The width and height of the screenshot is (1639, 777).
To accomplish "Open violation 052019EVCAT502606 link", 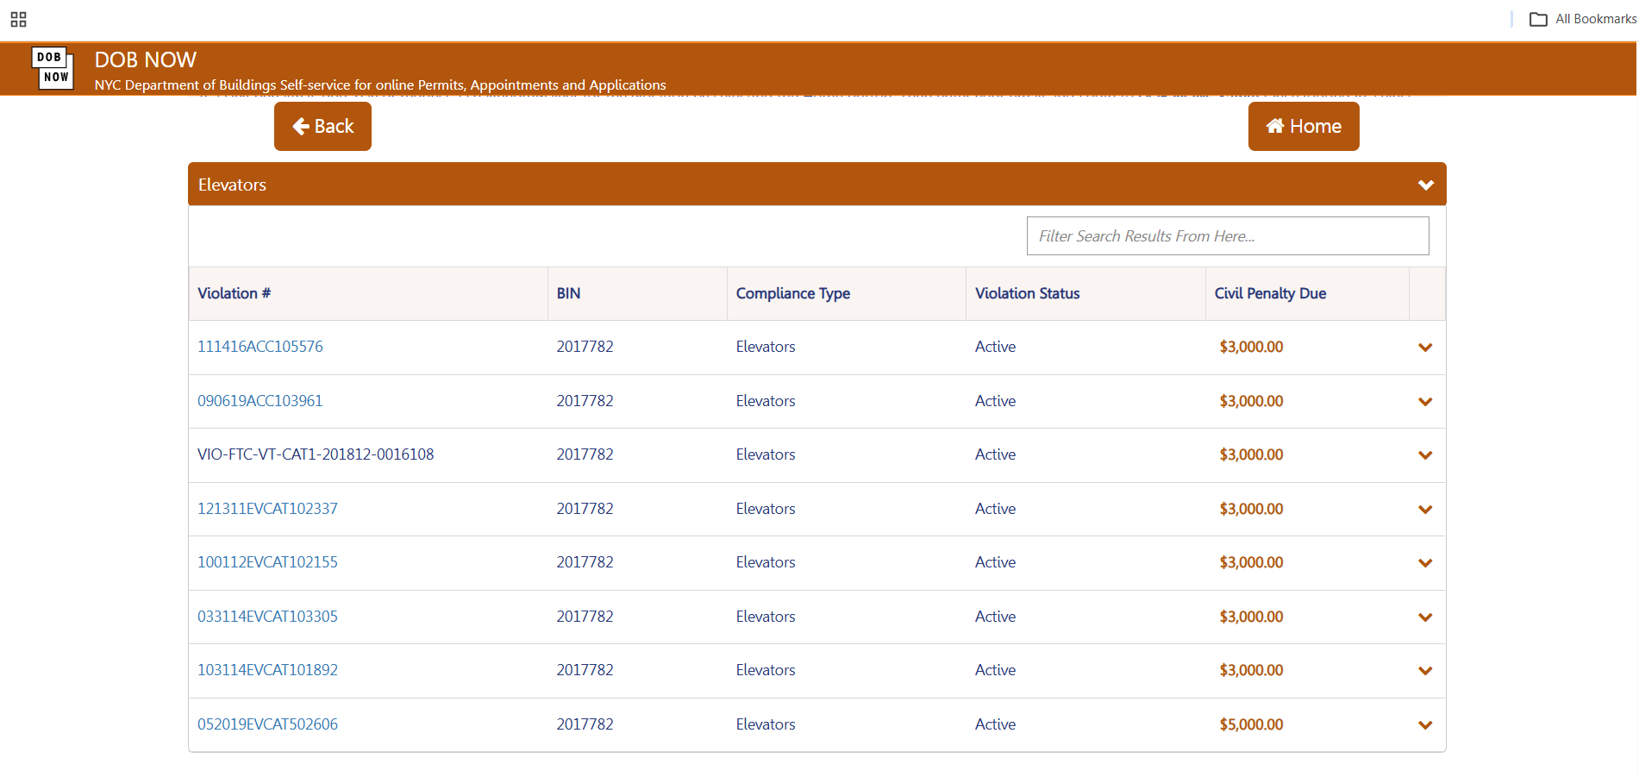I will [268, 724].
